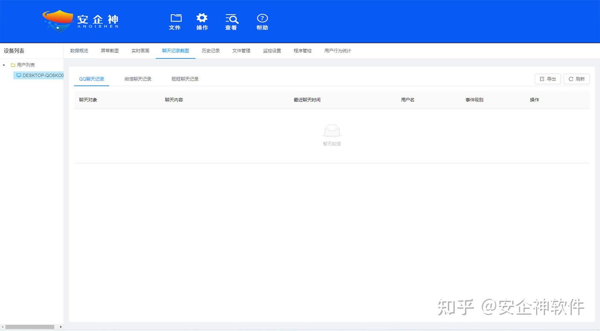The height and width of the screenshot is (331, 600).
Task: Click the DESKTOP-QO8KO0 computer icon
Action: (x=19, y=75)
